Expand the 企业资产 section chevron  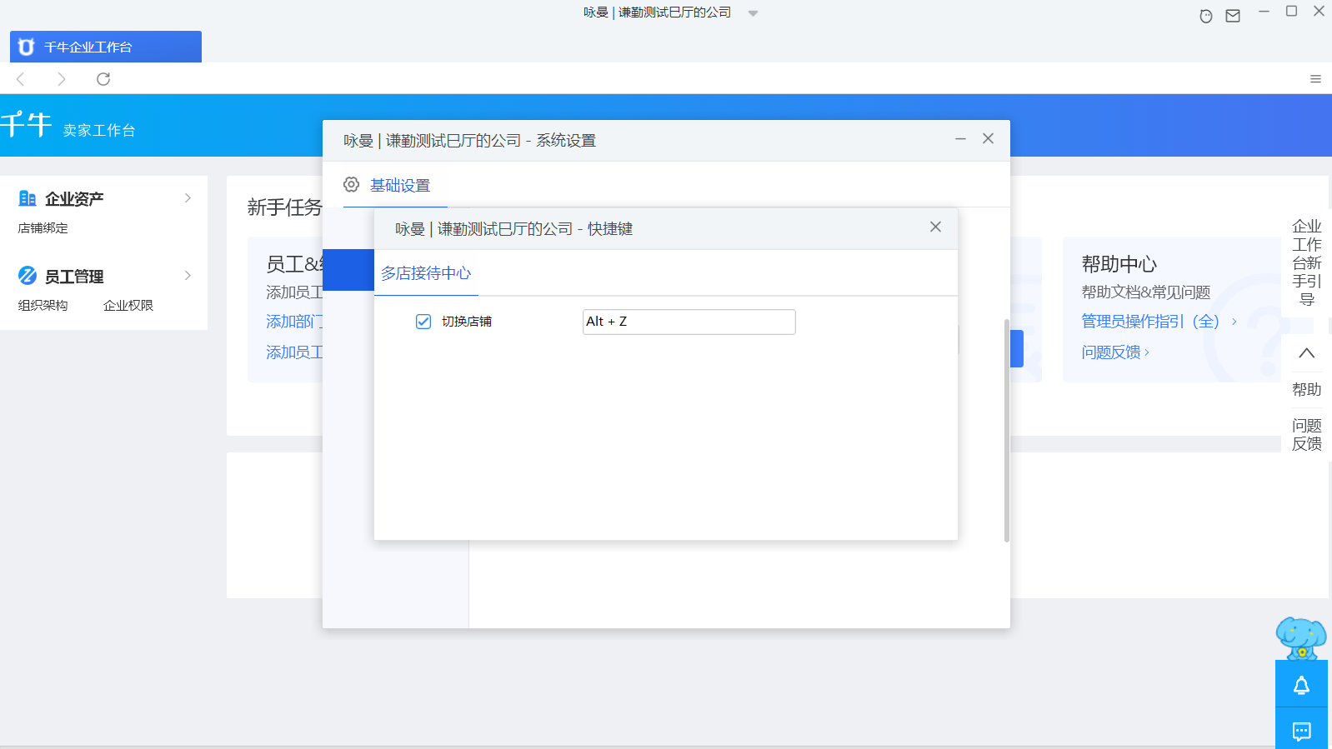coord(188,198)
